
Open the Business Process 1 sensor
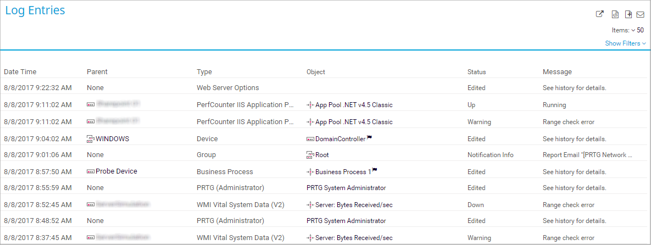tap(343, 172)
